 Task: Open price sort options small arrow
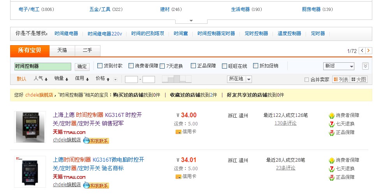[115, 79]
